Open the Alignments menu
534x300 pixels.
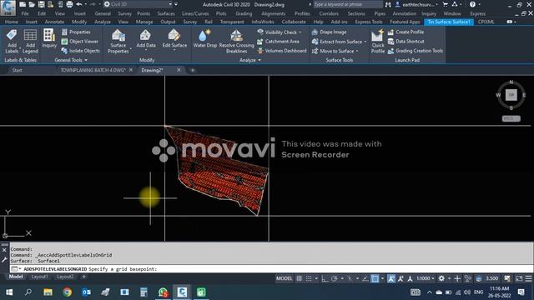coord(274,13)
